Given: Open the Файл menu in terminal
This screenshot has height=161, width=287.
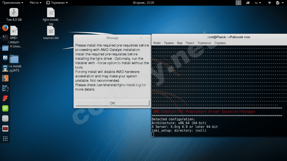Looking at the screenshot, I should 157,43.
